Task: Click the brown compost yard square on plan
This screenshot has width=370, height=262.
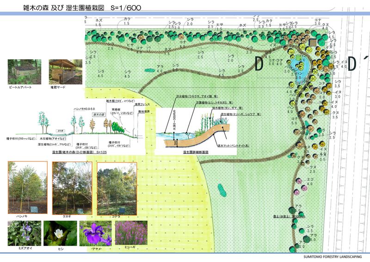Action: [313, 43]
